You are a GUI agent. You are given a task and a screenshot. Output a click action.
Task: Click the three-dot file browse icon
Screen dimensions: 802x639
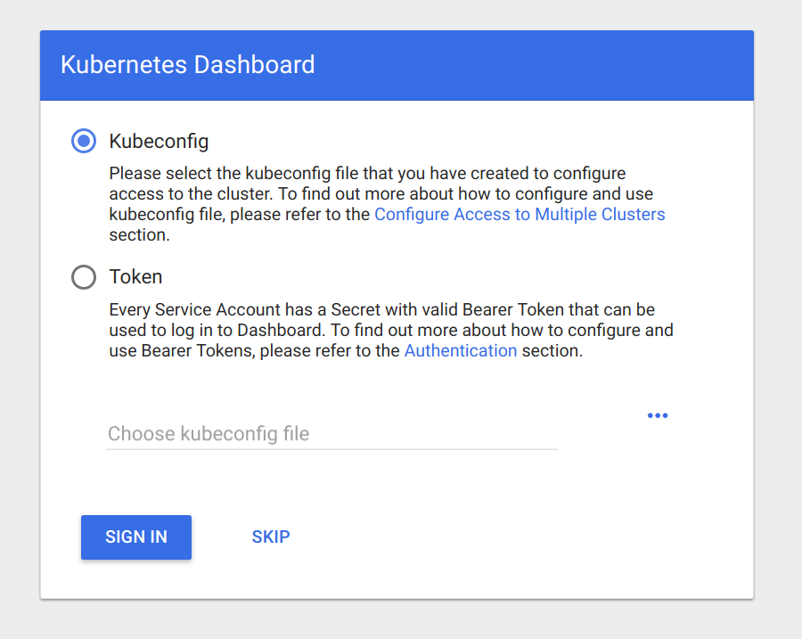point(658,415)
